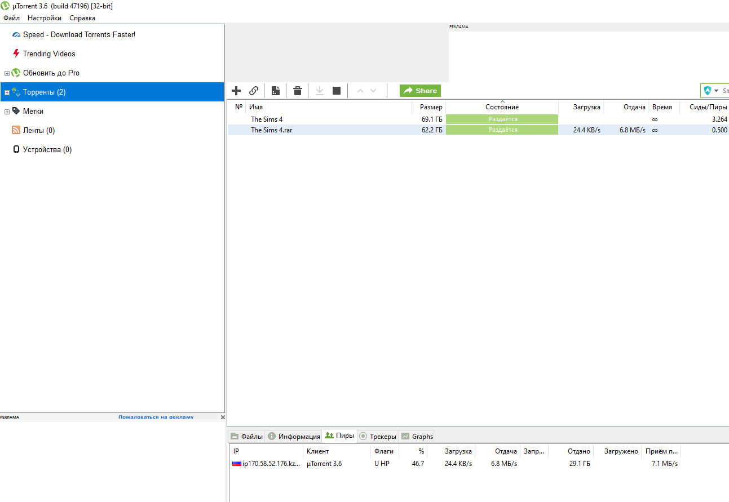Click the Move Down Queue arrow
The width and height of the screenshot is (729, 502).
[373, 91]
